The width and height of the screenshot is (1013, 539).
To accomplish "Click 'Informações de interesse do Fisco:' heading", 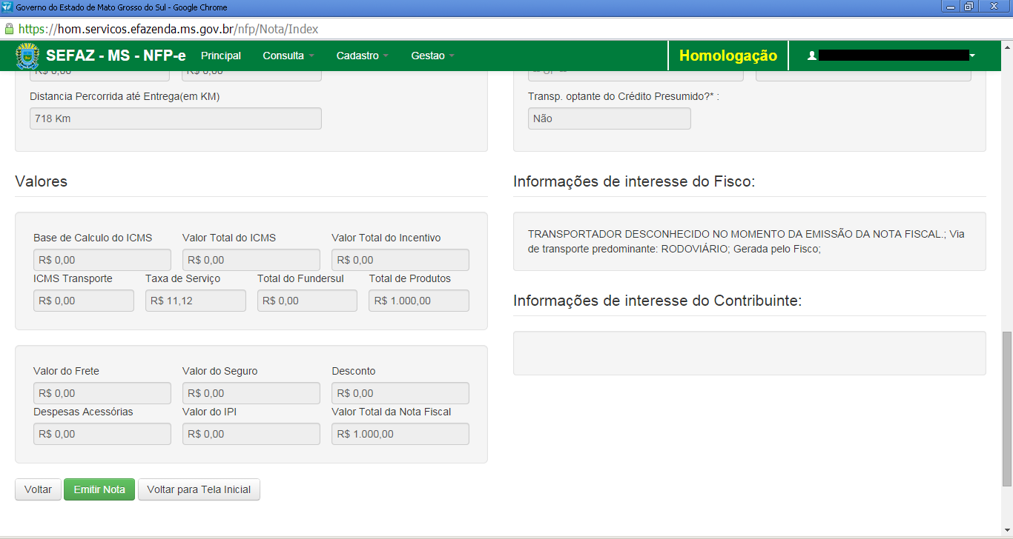I will pos(634,181).
